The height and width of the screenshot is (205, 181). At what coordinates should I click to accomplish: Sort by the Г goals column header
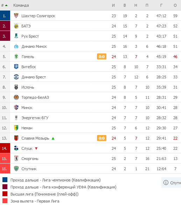click(x=161, y=5)
